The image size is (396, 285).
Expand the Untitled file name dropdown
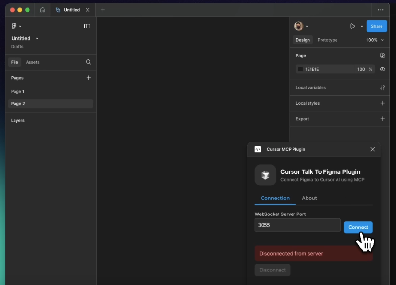37,38
